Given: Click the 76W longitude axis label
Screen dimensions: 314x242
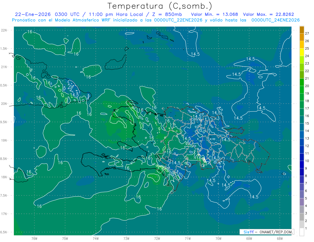Looking at the screenshot, I should tap(34, 238).
